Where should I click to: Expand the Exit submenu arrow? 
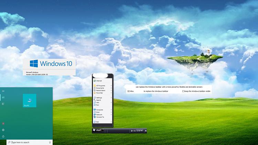(x=111, y=122)
